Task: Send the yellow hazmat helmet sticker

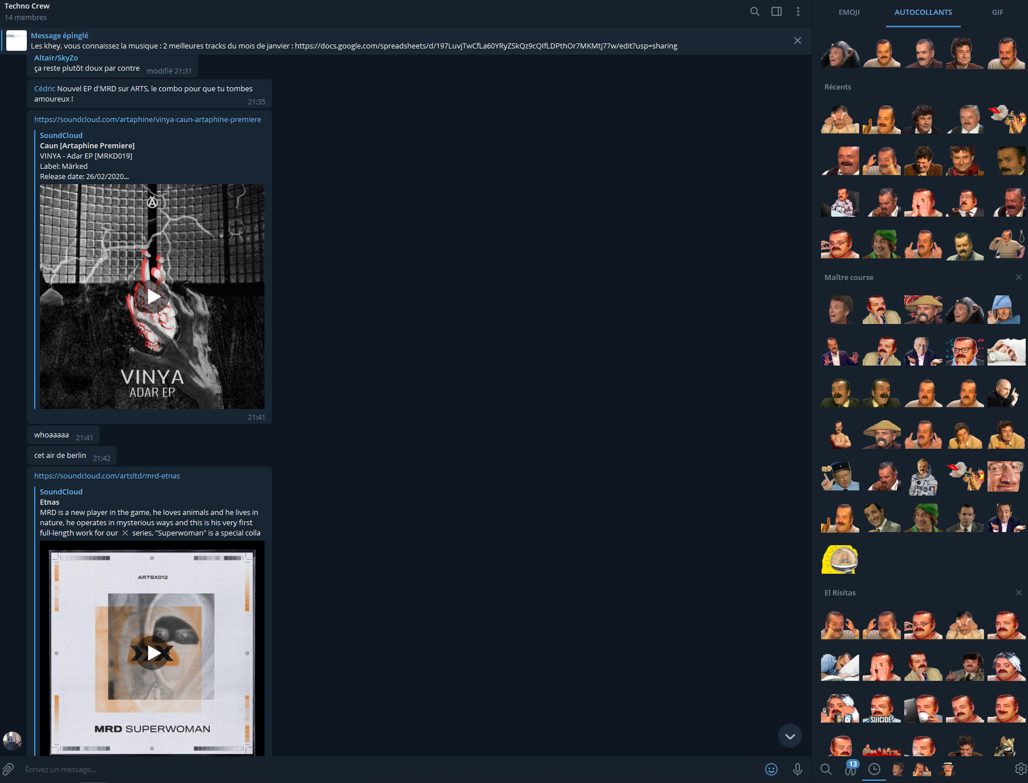Action: click(x=840, y=559)
